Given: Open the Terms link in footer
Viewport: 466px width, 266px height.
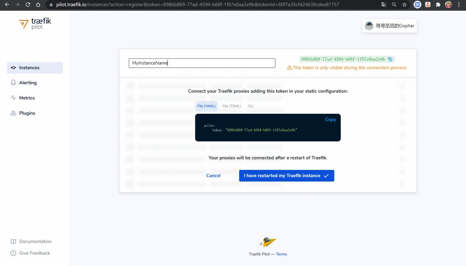Looking at the screenshot, I should point(281,254).
